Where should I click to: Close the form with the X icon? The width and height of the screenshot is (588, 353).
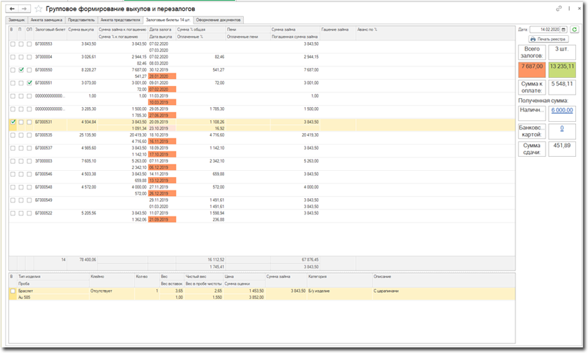pos(578,9)
